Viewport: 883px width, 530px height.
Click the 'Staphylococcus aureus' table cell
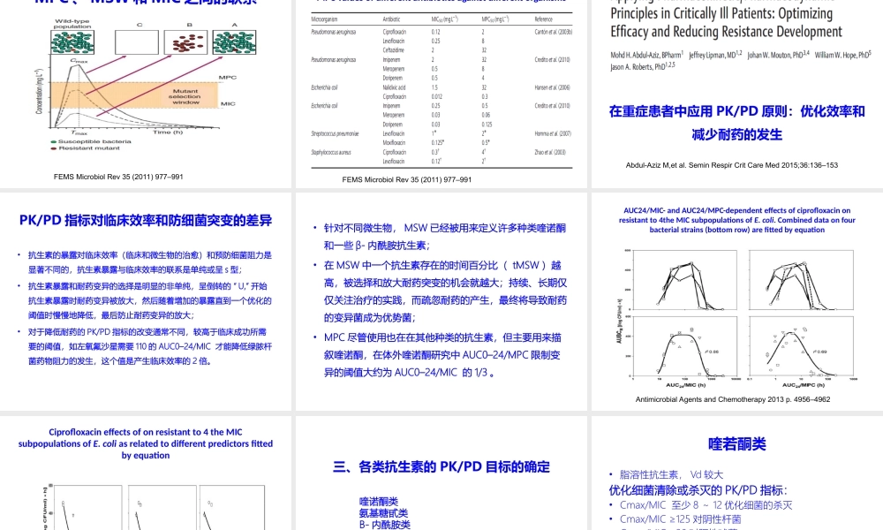pos(331,152)
